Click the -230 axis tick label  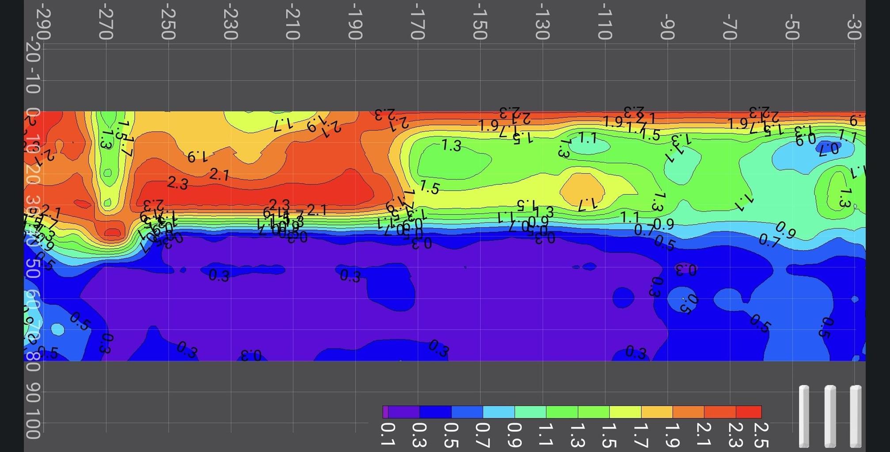click(230, 22)
